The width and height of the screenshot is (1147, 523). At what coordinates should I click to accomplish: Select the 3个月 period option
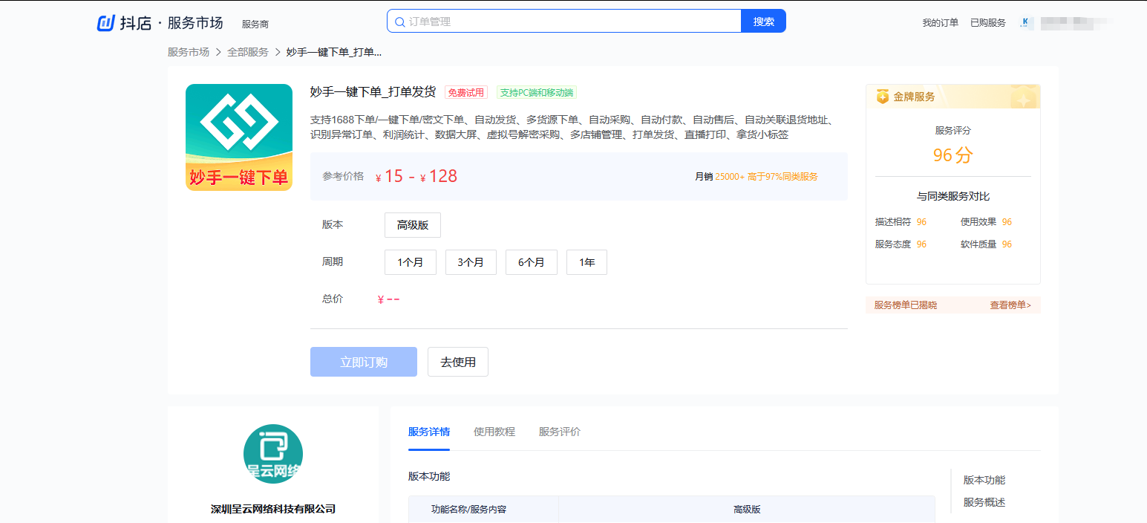click(471, 262)
